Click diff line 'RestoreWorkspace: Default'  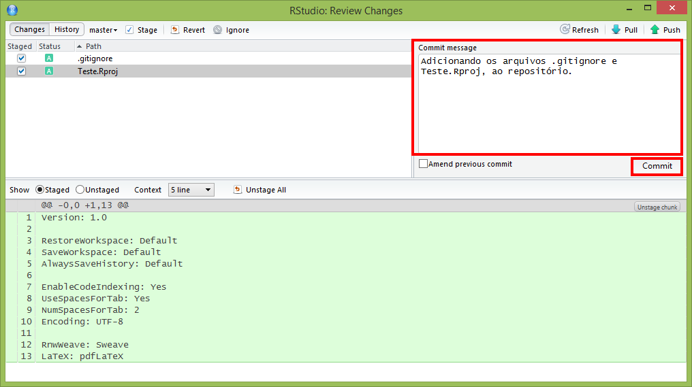pyautogui.click(x=110, y=240)
